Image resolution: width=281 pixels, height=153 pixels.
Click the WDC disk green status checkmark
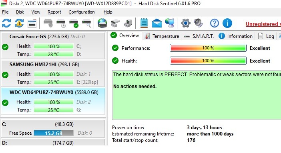point(5,103)
